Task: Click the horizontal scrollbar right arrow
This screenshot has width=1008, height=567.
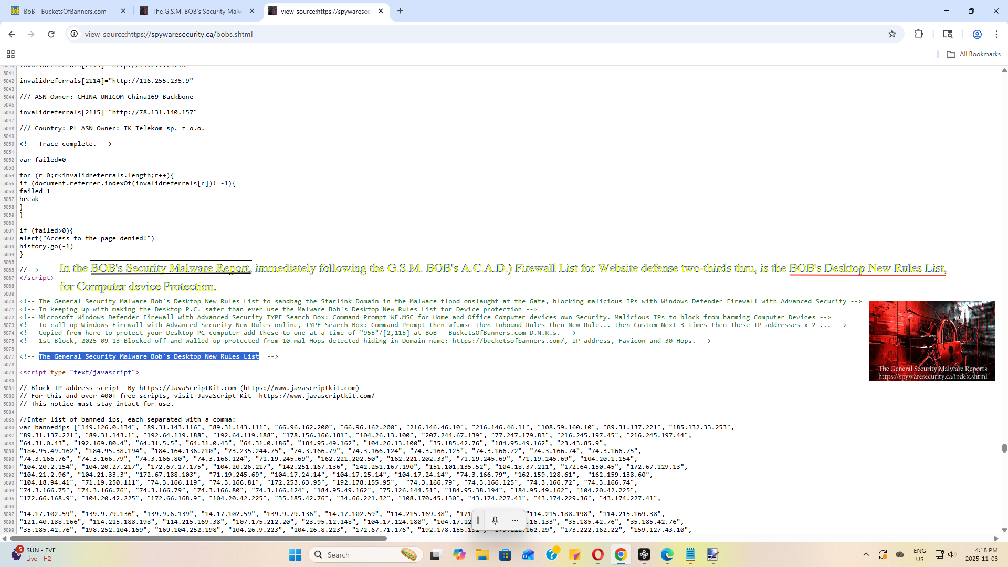Action: (x=996, y=538)
